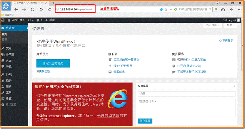Click the 保存草稿 button
Screen dimensions: 245x129
pos(145,121)
